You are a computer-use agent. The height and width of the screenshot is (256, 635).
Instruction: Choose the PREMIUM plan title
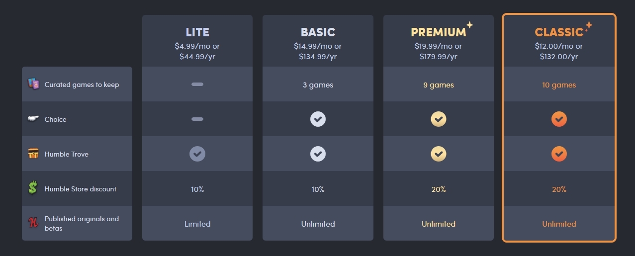[438, 32]
